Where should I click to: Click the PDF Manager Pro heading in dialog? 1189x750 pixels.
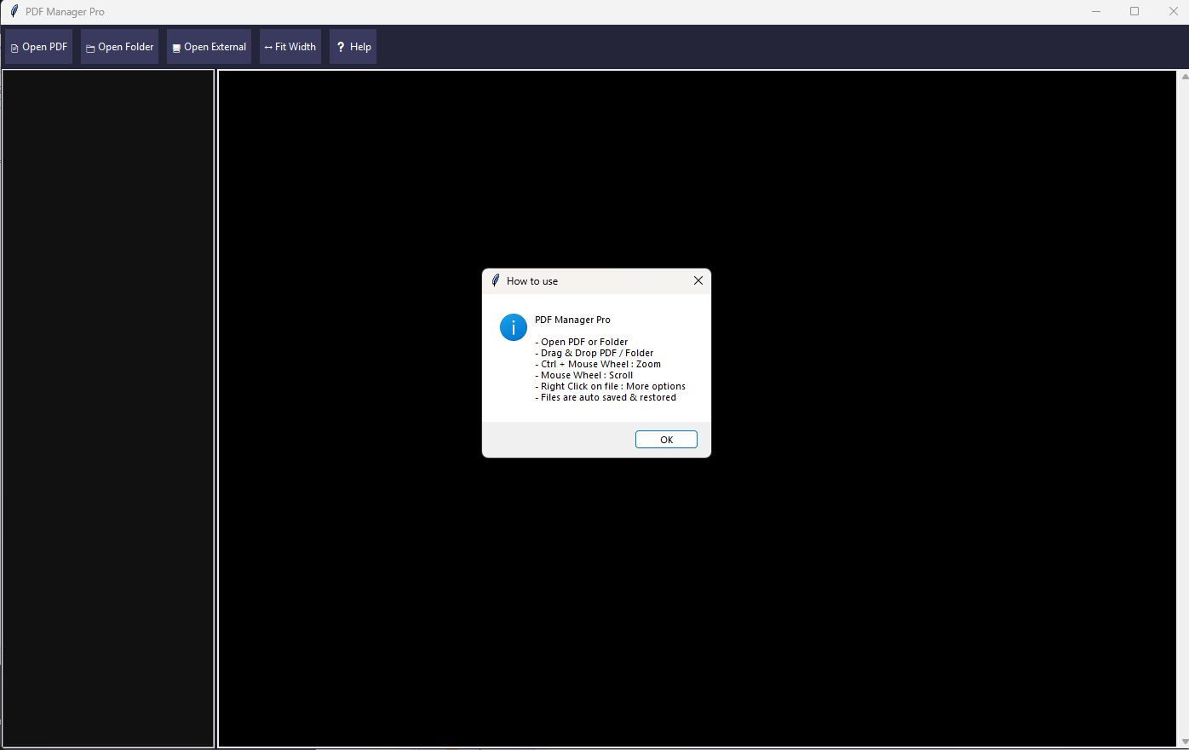tap(572, 320)
